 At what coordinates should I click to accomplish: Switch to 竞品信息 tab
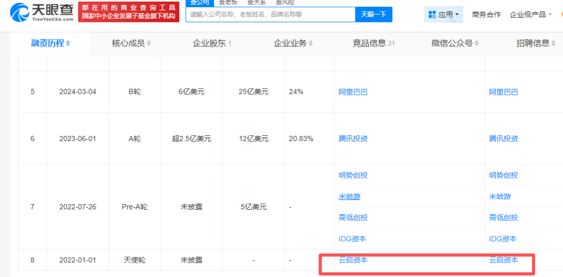(x=373, y=43)
